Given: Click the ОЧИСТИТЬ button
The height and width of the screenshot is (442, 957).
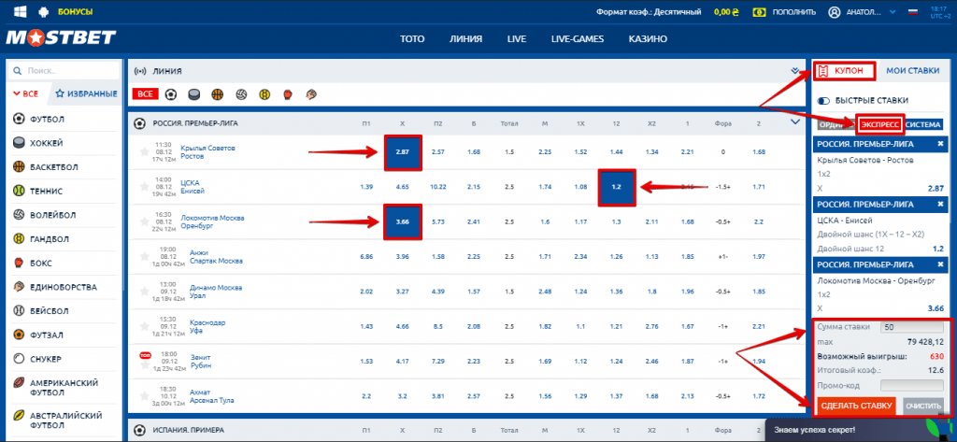Looking at the screenshot, I should pyautogui.click(x=924, y=406).
